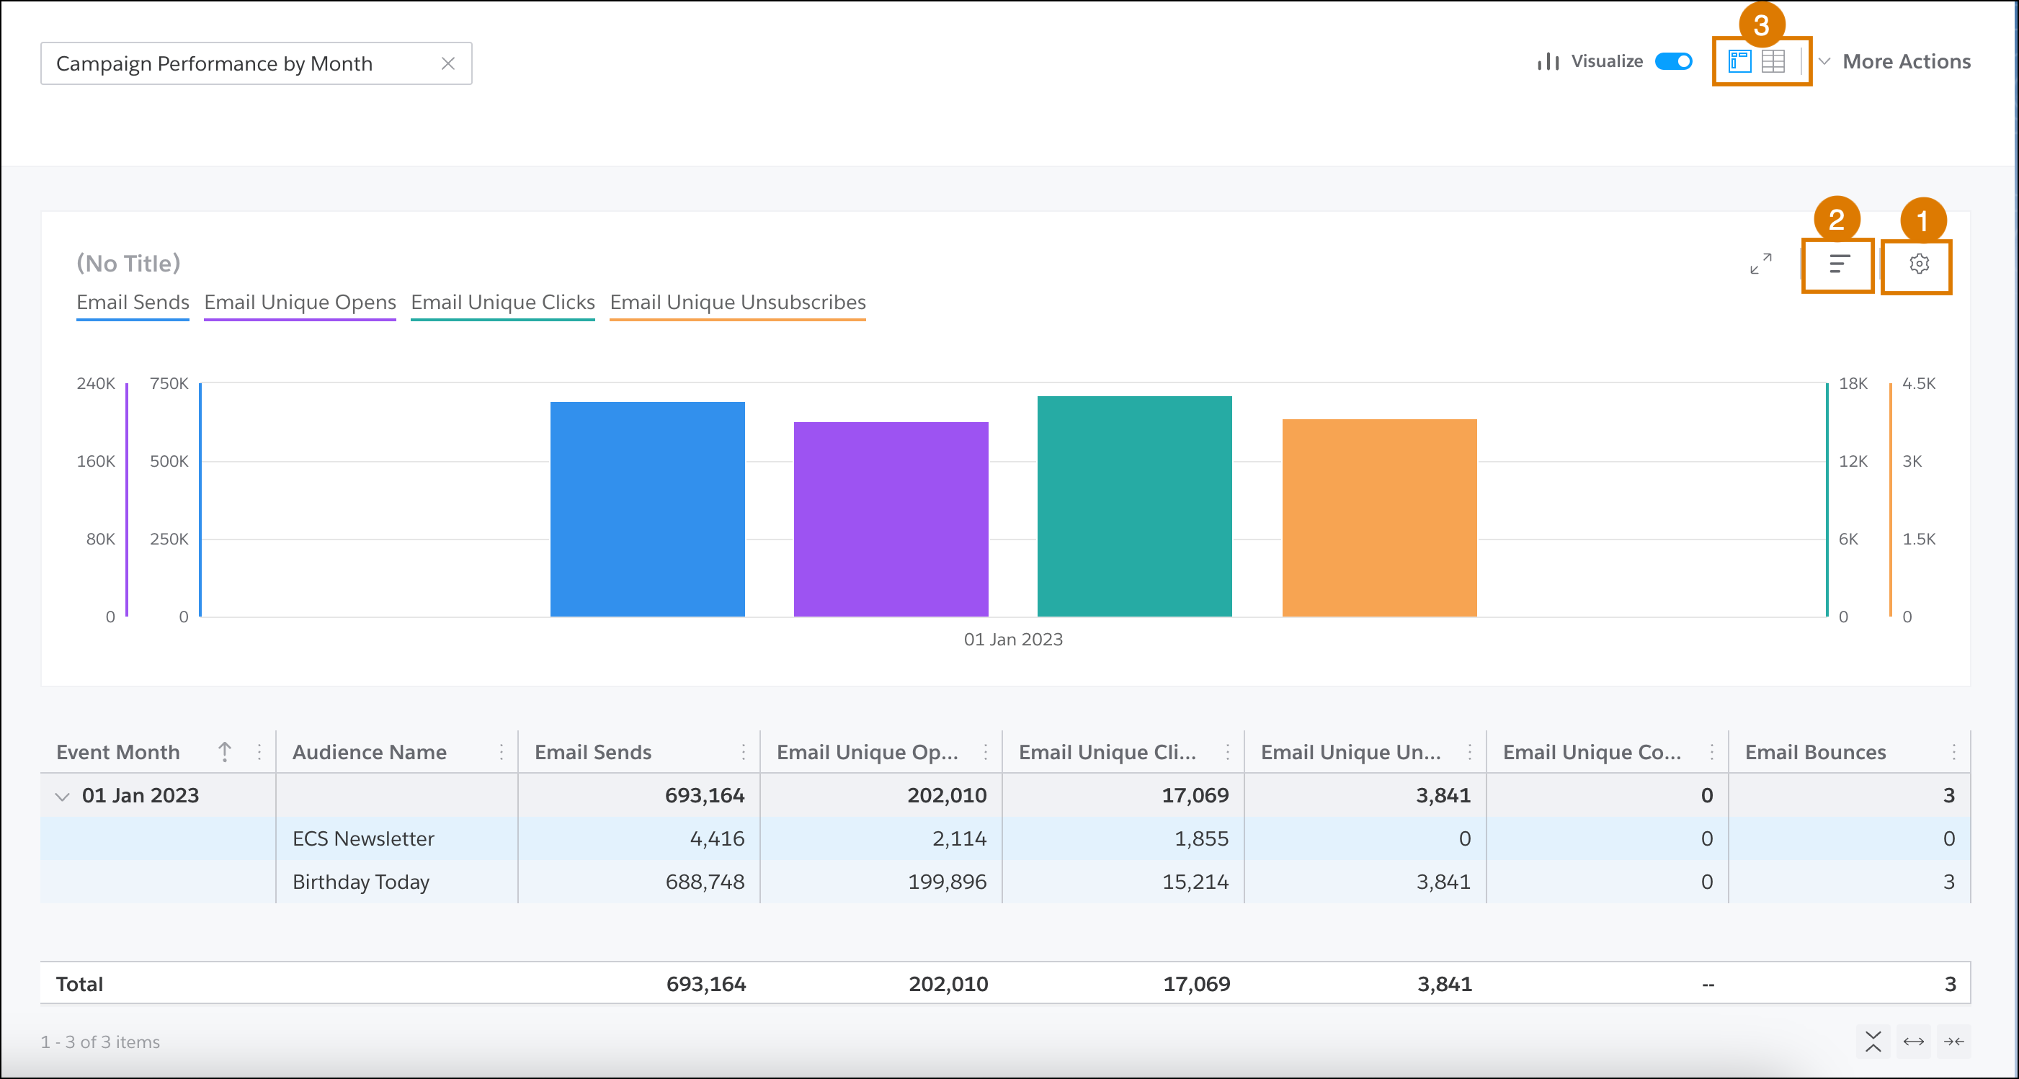Image resolution: width=2019 pixels, height=1079 pixels.
Task: Collapse the 01 Jan 2023 row group
Action: 63,795
